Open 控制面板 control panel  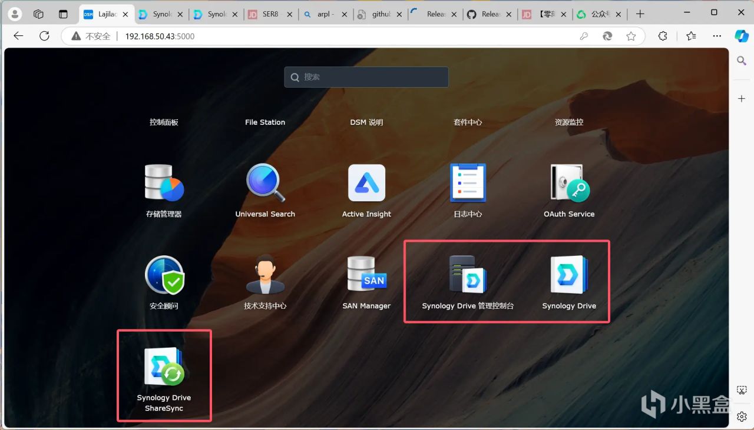[164, 122]
